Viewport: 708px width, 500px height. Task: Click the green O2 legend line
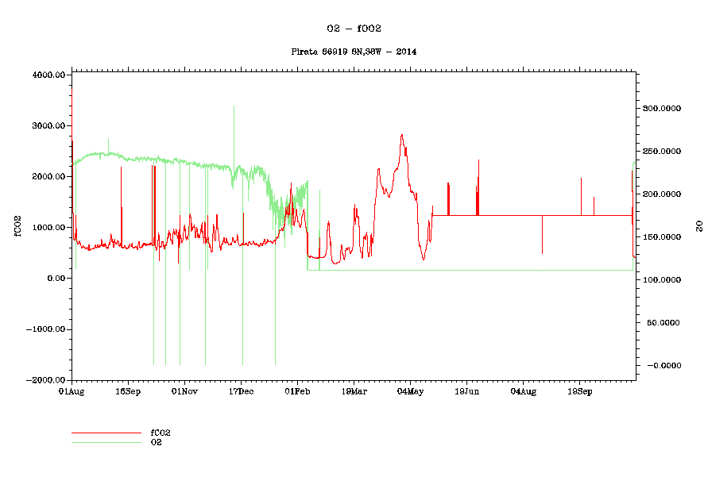(106, 442)
